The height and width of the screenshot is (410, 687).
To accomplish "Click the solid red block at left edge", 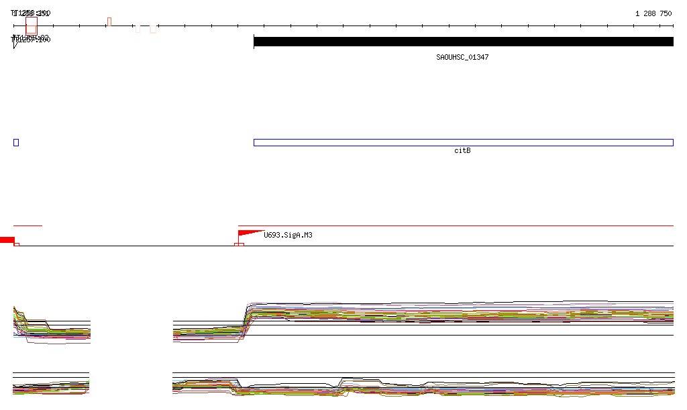I will (x=7, y=240).
